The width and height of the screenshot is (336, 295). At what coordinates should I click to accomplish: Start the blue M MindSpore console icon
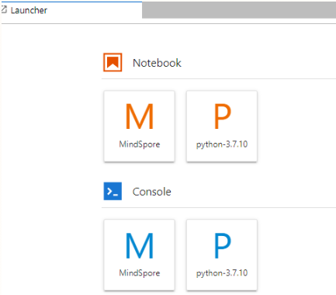click(140, 245)
